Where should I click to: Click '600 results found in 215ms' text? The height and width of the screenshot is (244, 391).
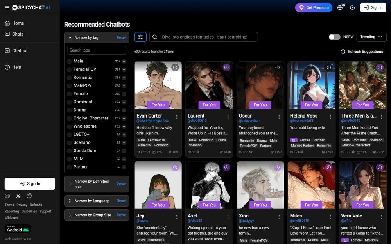(x=154, y=52)
